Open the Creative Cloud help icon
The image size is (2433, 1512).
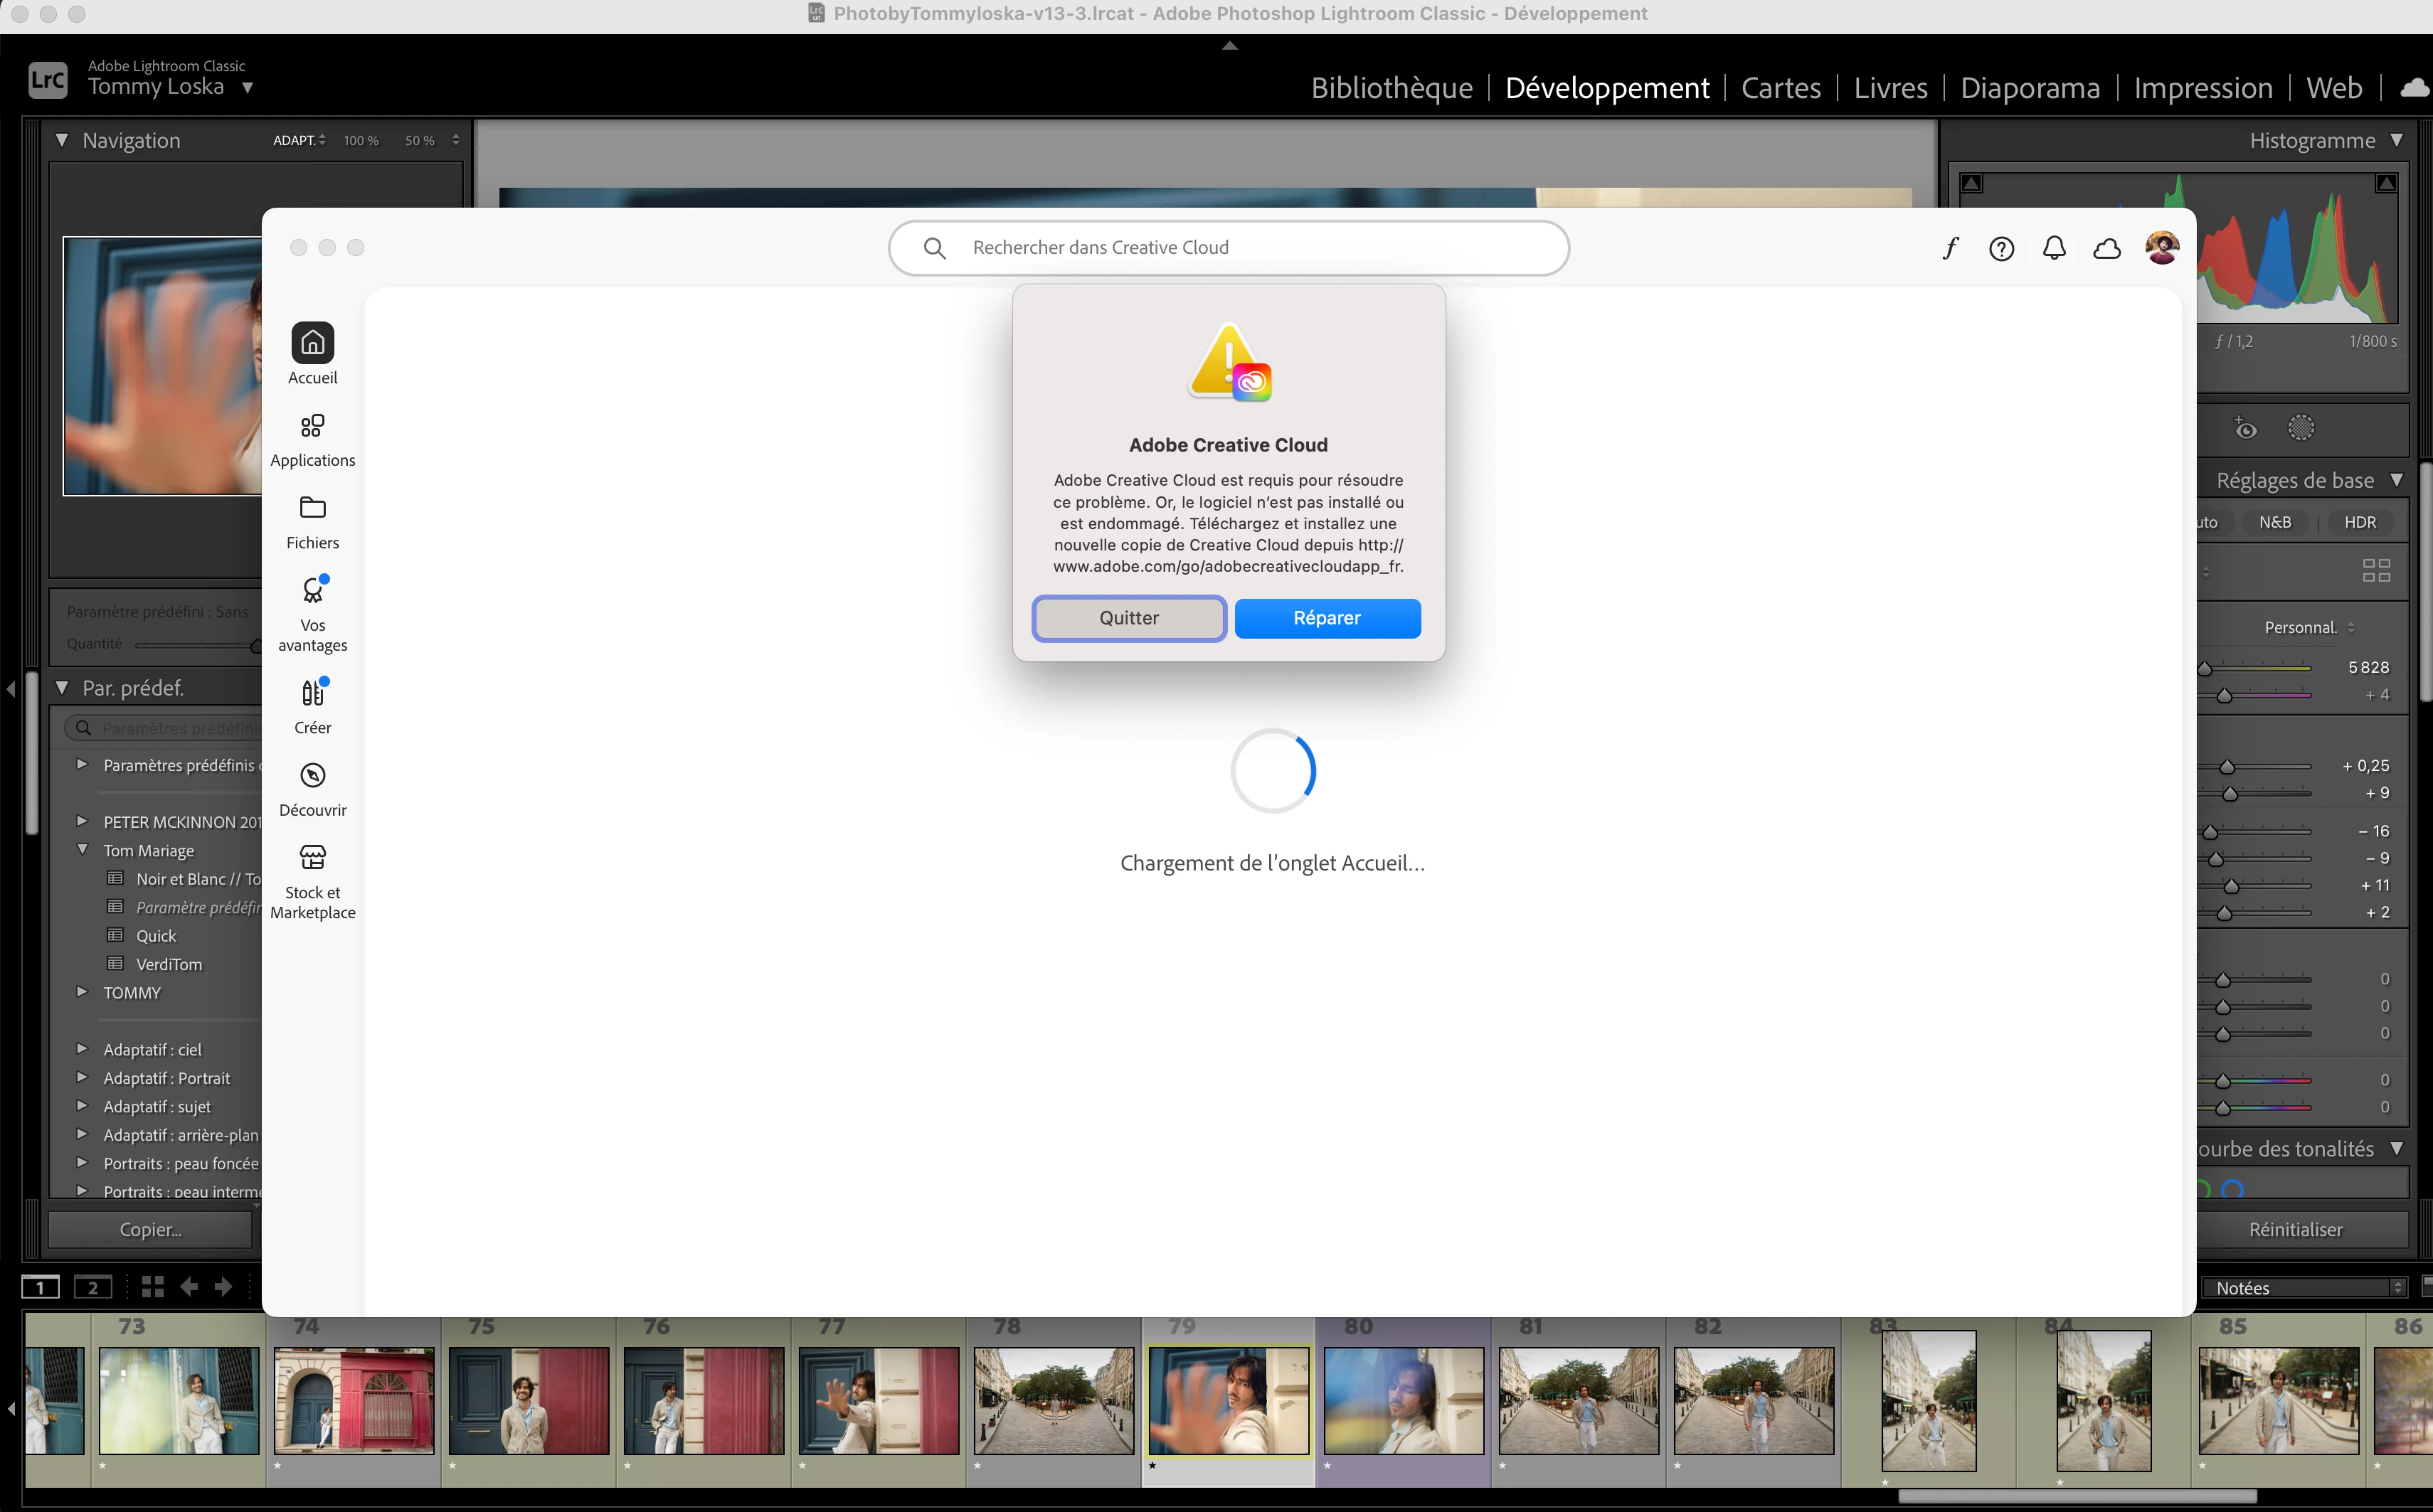[x=2001, y=248]
